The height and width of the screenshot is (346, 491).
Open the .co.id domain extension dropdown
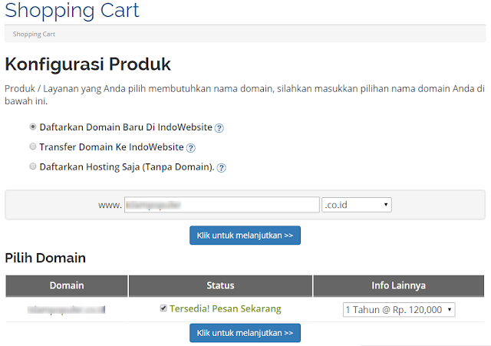tap(357, 205)
